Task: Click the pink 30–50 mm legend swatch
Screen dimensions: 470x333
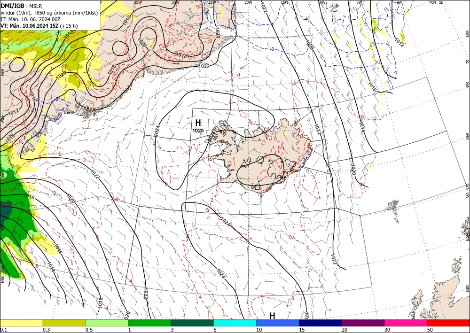Action: pos(406,323)
